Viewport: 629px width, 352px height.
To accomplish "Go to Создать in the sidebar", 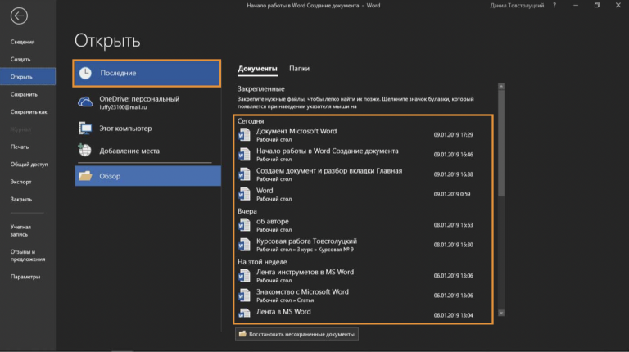I will [20, 59].
